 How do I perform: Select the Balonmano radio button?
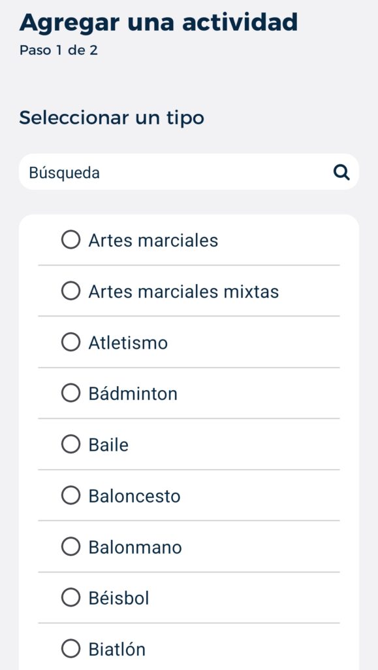tap(71, 547)
